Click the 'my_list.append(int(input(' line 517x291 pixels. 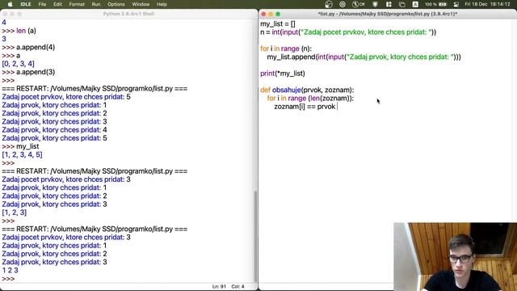click(364, 57)
